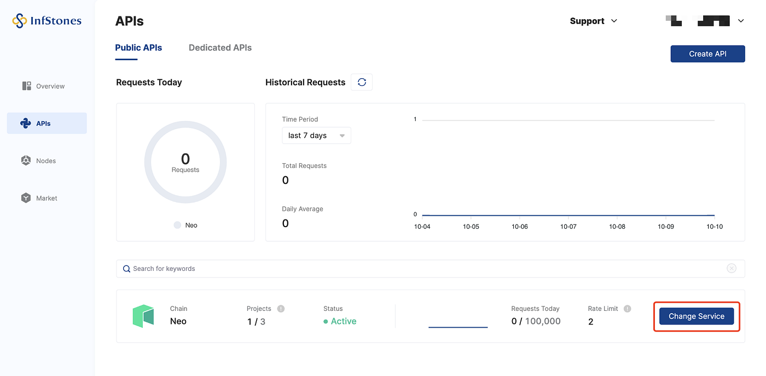Click the '1 / 3' projects value
766x376 pixels.
click(x=257, y=322)
